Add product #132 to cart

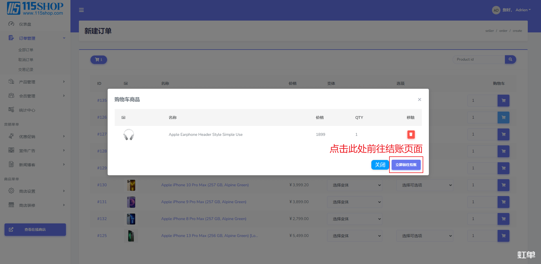504,219
